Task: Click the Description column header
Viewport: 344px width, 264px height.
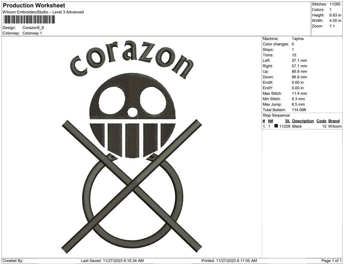Action: click(303, 121)
